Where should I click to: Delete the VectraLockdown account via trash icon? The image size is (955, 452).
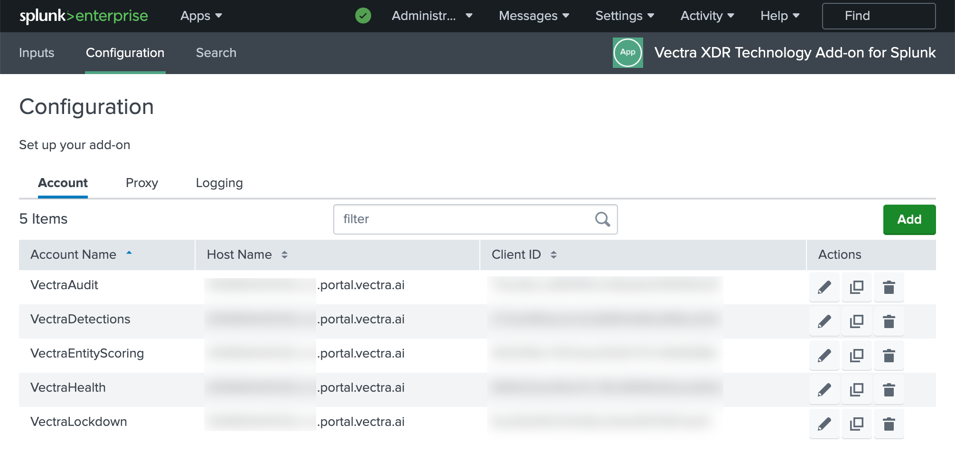click(889, 424)
